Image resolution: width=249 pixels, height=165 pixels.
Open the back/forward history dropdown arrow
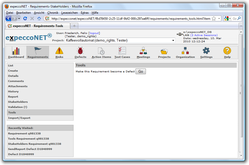click(20, 18)
